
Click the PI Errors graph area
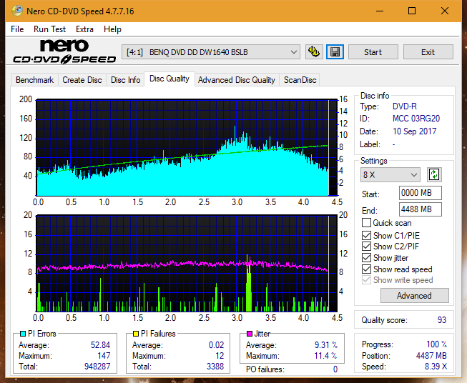coord(187,148)
